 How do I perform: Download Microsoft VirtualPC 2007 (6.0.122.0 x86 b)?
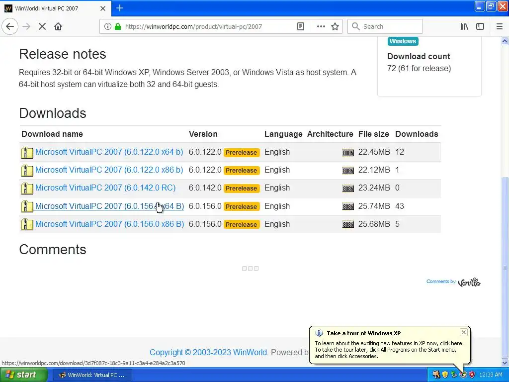[x=109, y=170]
